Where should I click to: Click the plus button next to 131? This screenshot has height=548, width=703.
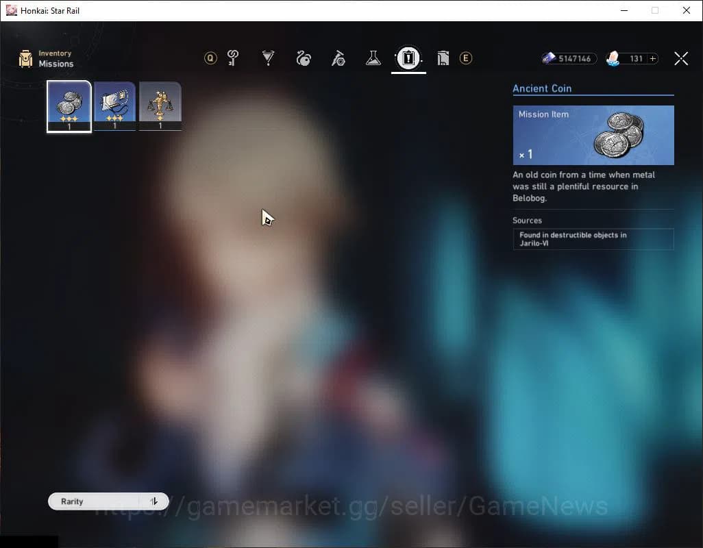[653, 59]
